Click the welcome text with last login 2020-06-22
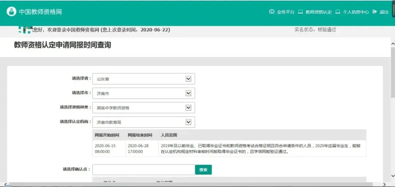The image size is (395, 187). 102,30
